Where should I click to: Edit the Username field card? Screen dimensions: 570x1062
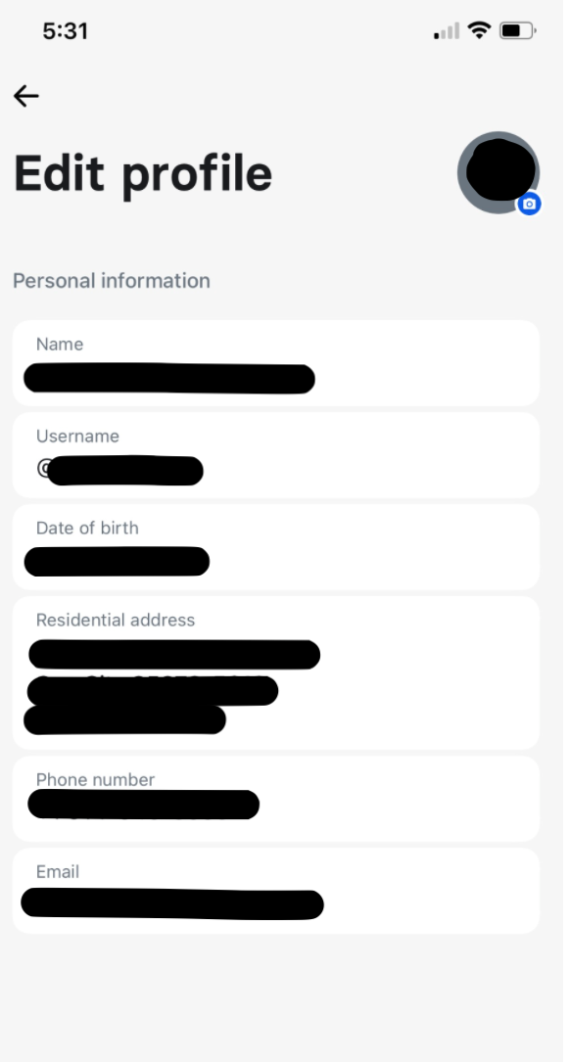tap(276, 455)
